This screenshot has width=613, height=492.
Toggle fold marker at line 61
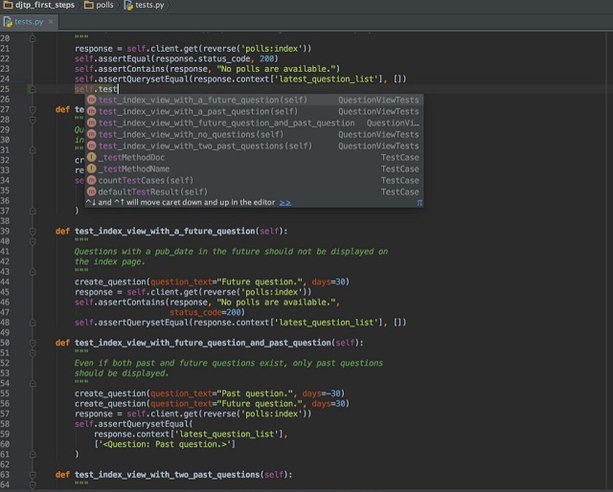(33, 455)
